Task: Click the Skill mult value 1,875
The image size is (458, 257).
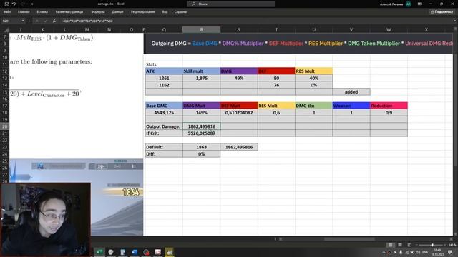Action: click(202, 78)
